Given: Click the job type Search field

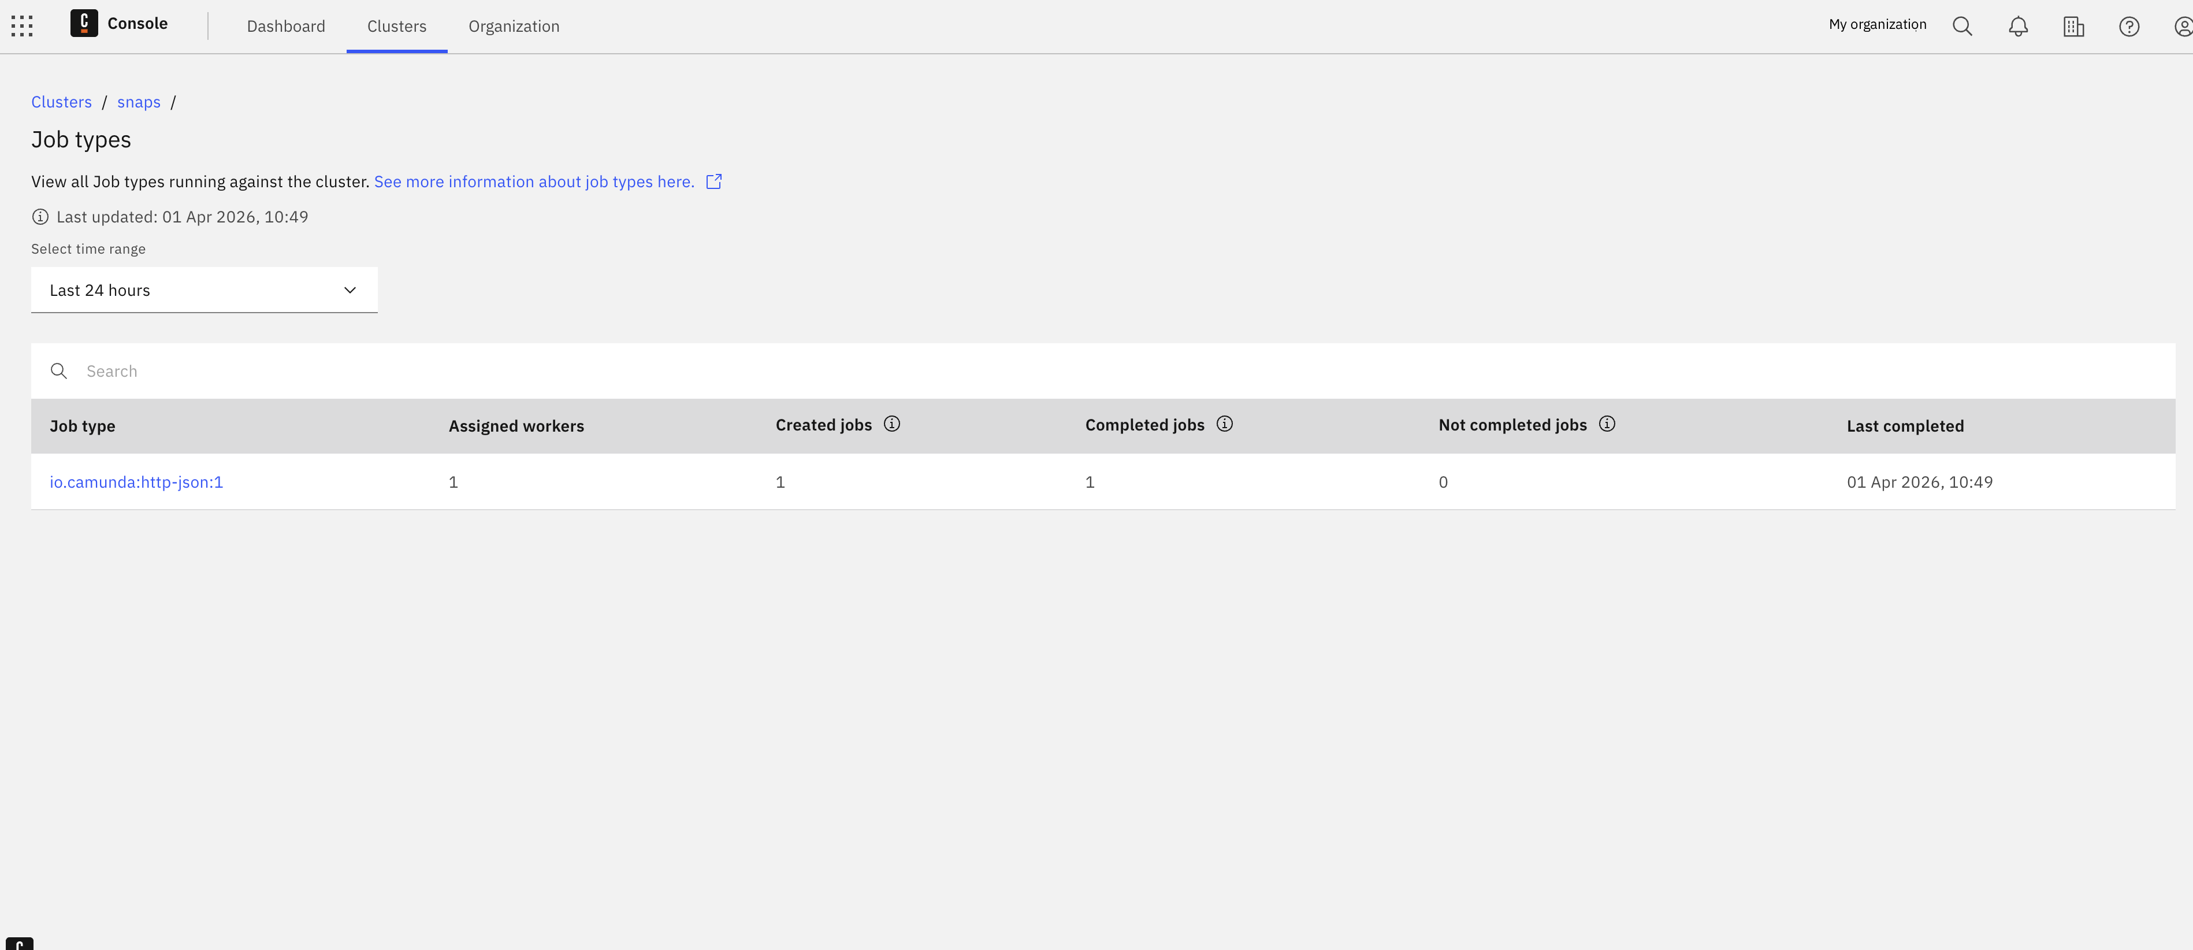Looking at the screenshot, I should pos(1107,371).
